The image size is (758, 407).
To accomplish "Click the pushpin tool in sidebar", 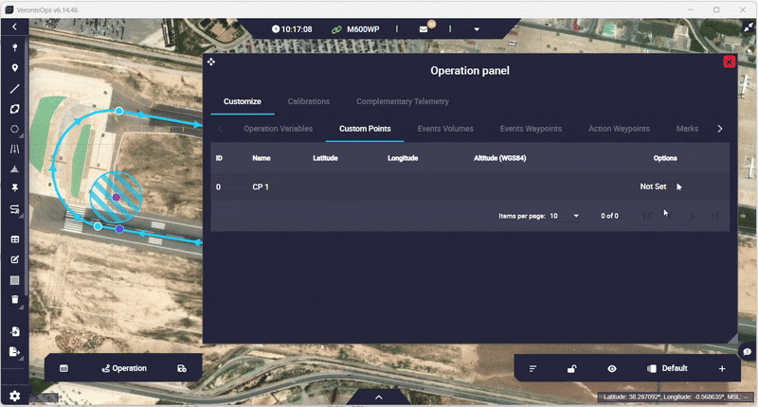I will point(14,188).
